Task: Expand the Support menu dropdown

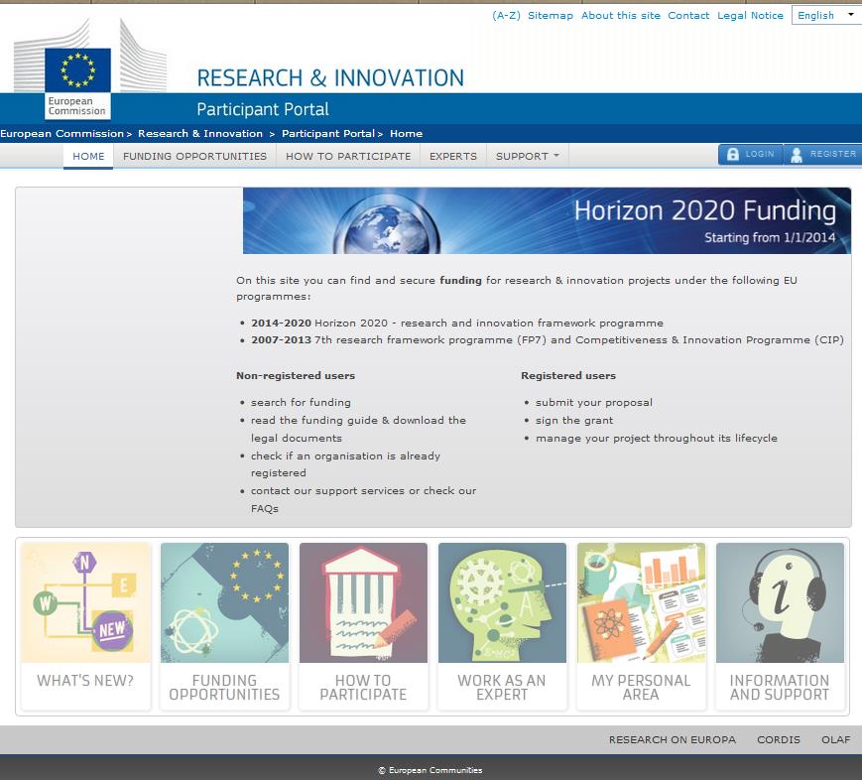Action: point(527,156)
